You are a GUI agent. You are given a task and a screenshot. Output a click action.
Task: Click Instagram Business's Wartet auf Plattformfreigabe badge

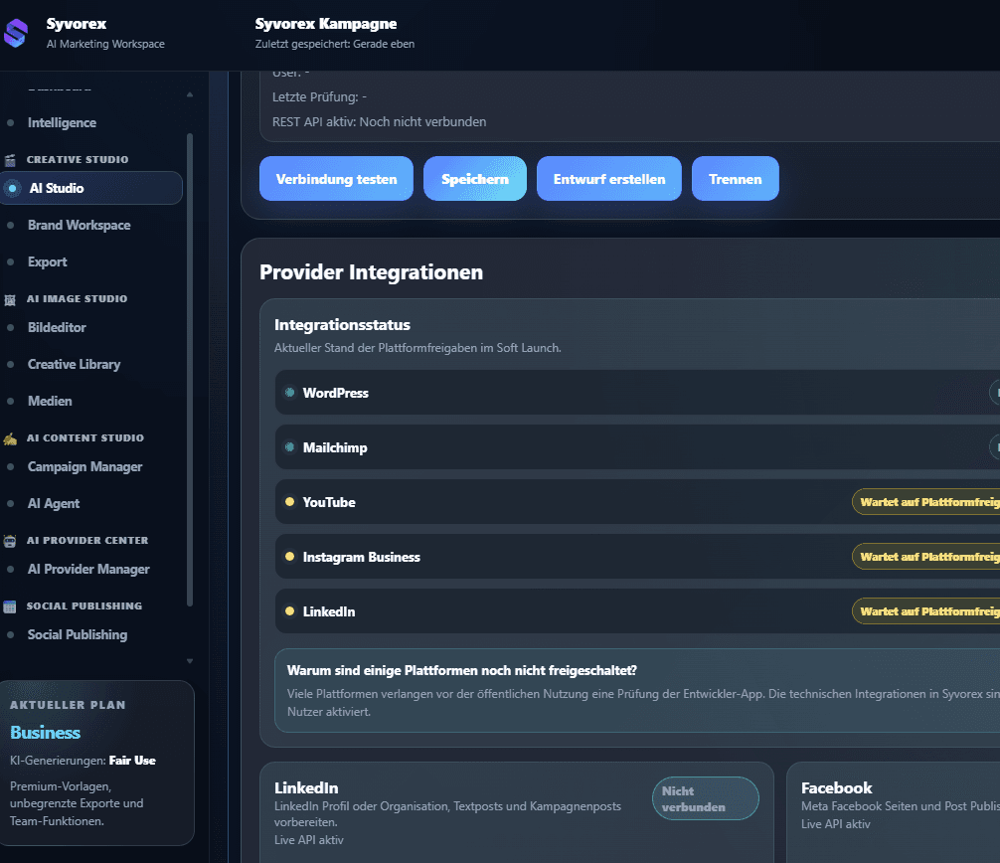pos(926,557)
